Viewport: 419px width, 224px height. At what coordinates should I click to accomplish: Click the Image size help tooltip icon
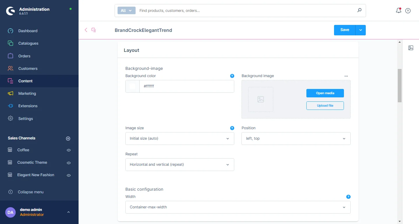point(232,128)
